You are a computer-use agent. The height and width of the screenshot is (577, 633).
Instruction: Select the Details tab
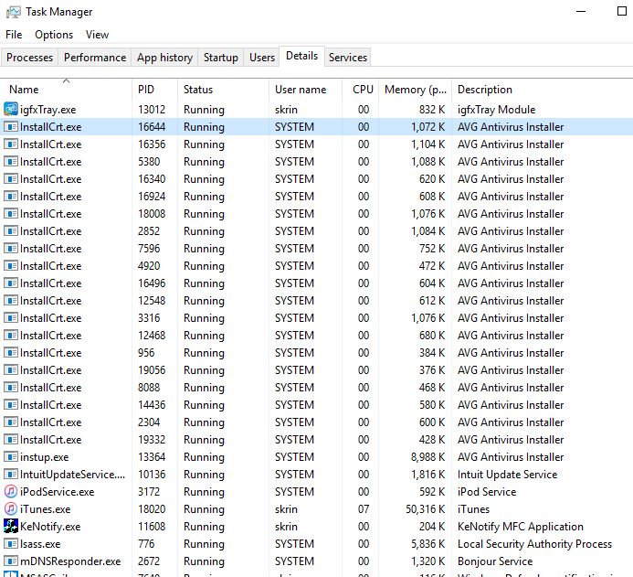(x=301, y=56)
